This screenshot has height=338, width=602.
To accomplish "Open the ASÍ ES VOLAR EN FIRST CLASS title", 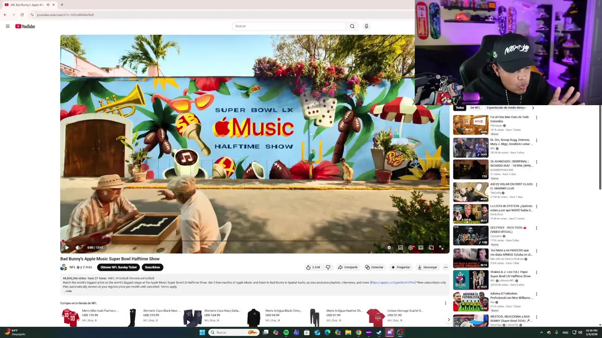I will [x=512, y=186].
